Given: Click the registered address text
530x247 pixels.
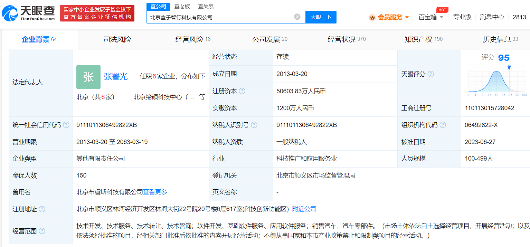Looking at the screenshot, I should 182,209.
